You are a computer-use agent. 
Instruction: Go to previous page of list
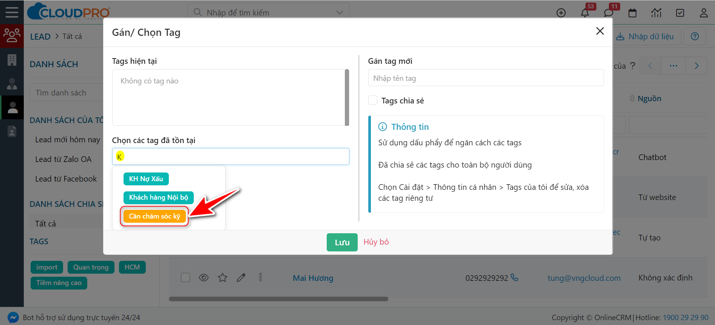(x=650, y=66)
